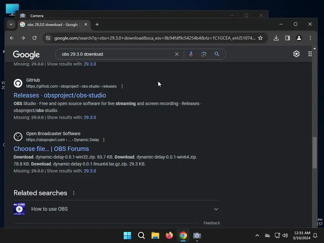Screen dimensions: 324x243
Task: Open Releases · obsproject/obs-studio link
Action: [60, 95]
